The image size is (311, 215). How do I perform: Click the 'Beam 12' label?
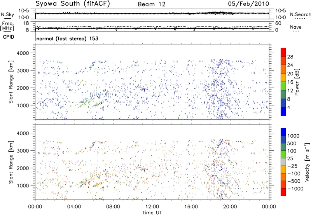click(x=152, y=4)
